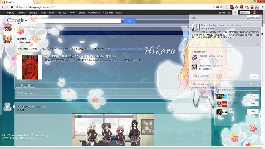The width and height of the screenshot is (265, 149).
Task: Open Horologe Hakurei's avatar in comments
Action: point(194,58)
